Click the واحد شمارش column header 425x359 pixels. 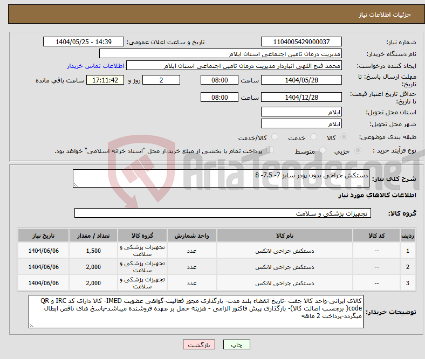click(x=191, y=236)
